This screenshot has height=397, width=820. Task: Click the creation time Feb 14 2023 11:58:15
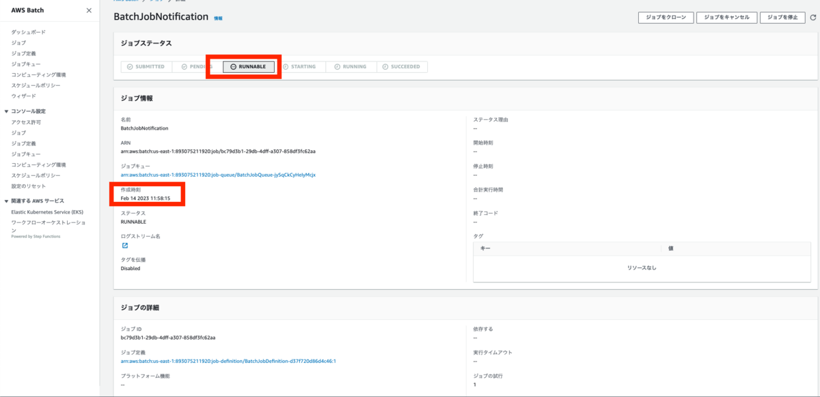tap(146, 198)
